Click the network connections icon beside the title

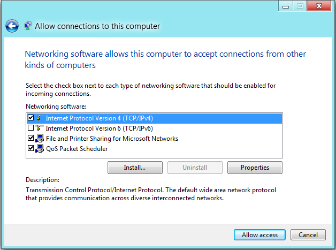pos(28,26)
